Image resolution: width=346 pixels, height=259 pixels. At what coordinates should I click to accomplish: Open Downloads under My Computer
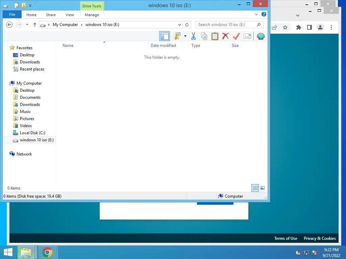[x=30, y=105]
